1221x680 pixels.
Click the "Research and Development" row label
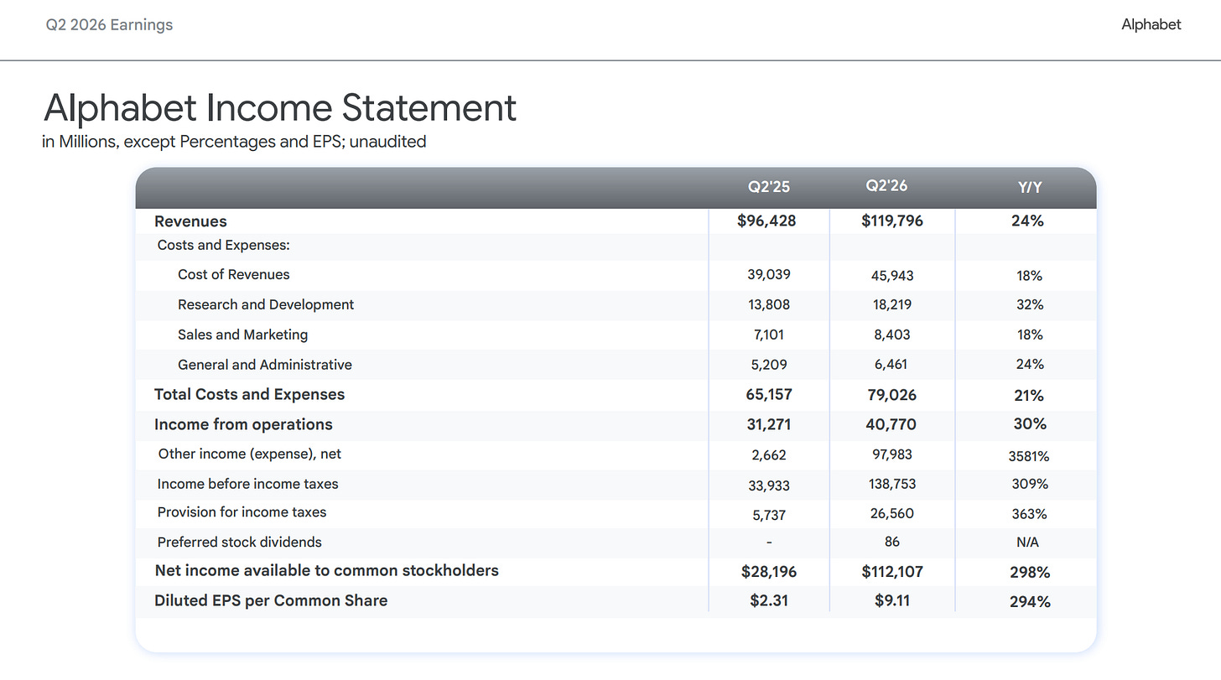click(266, 304)
